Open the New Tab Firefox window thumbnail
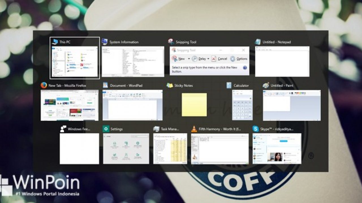Screen dimensions: 362x203 tap(70, 105)
